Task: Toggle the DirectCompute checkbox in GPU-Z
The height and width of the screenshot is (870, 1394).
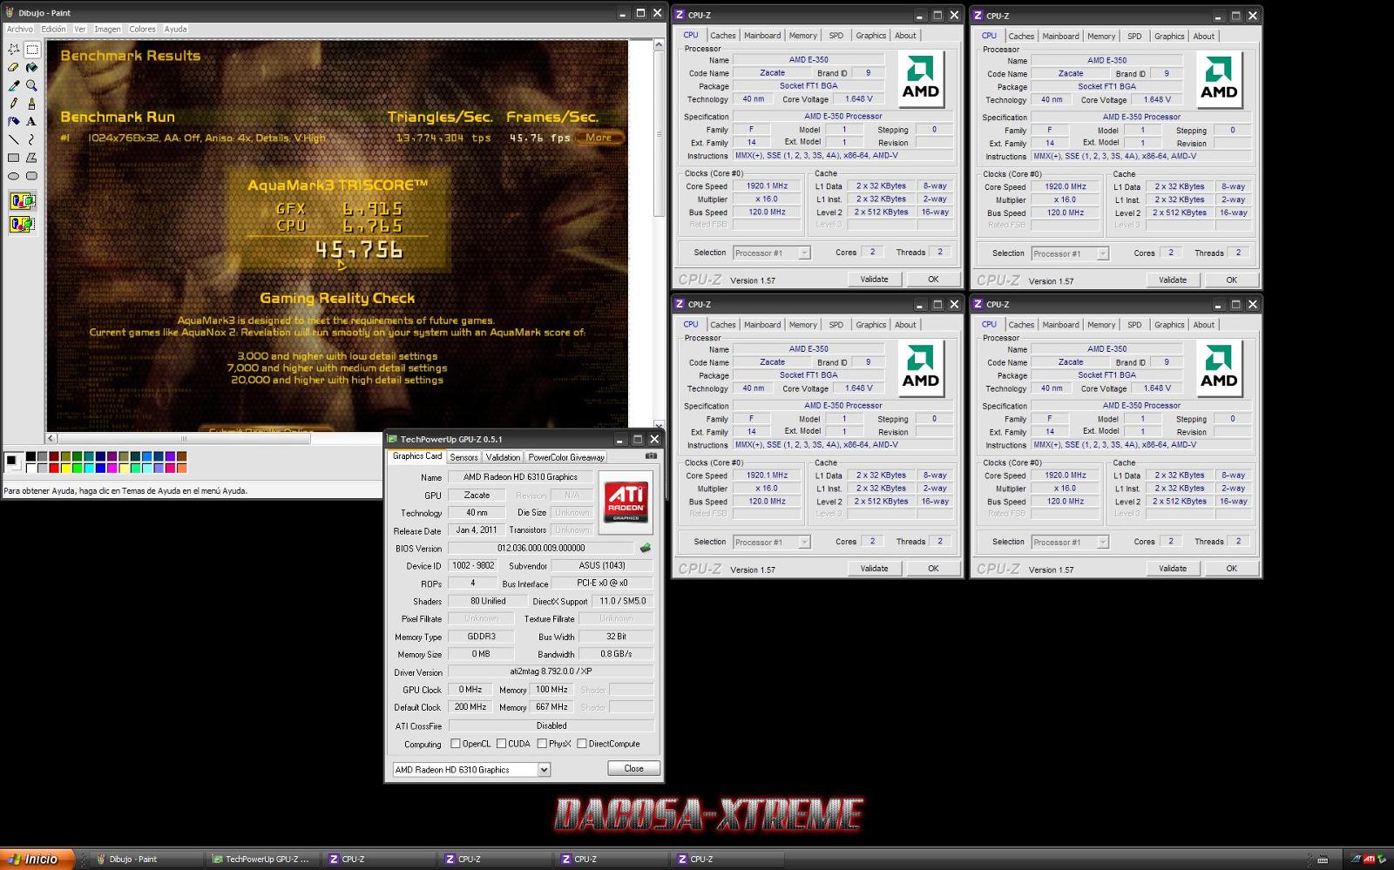Action: pyautogui.click(x=582, y=744)
